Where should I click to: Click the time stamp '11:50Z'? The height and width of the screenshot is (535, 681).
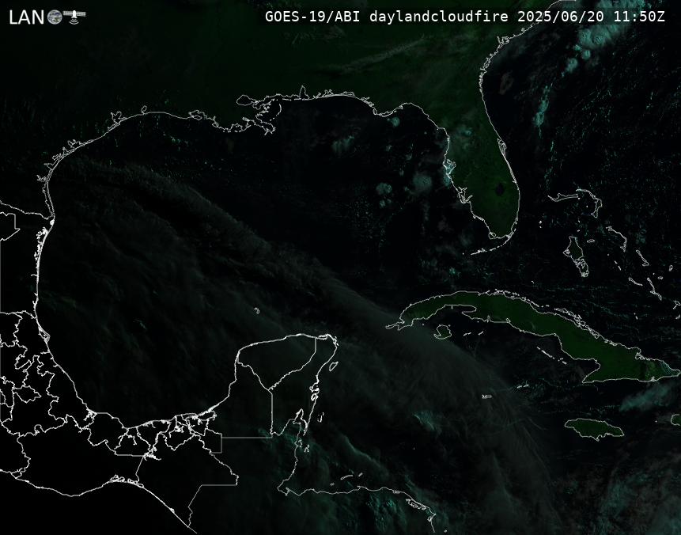(639, 17)
